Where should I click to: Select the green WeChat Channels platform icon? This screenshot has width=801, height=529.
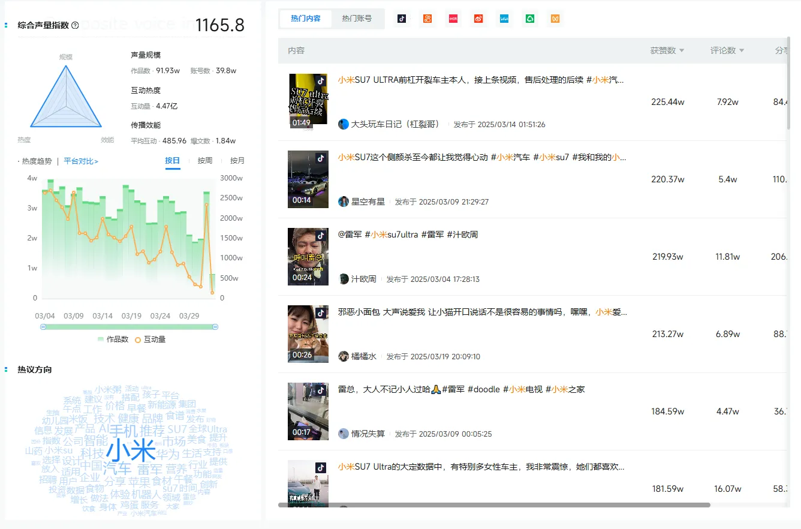530,19
